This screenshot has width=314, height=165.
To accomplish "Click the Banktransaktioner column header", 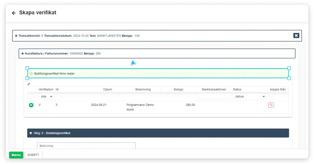I will coord(214,89).
